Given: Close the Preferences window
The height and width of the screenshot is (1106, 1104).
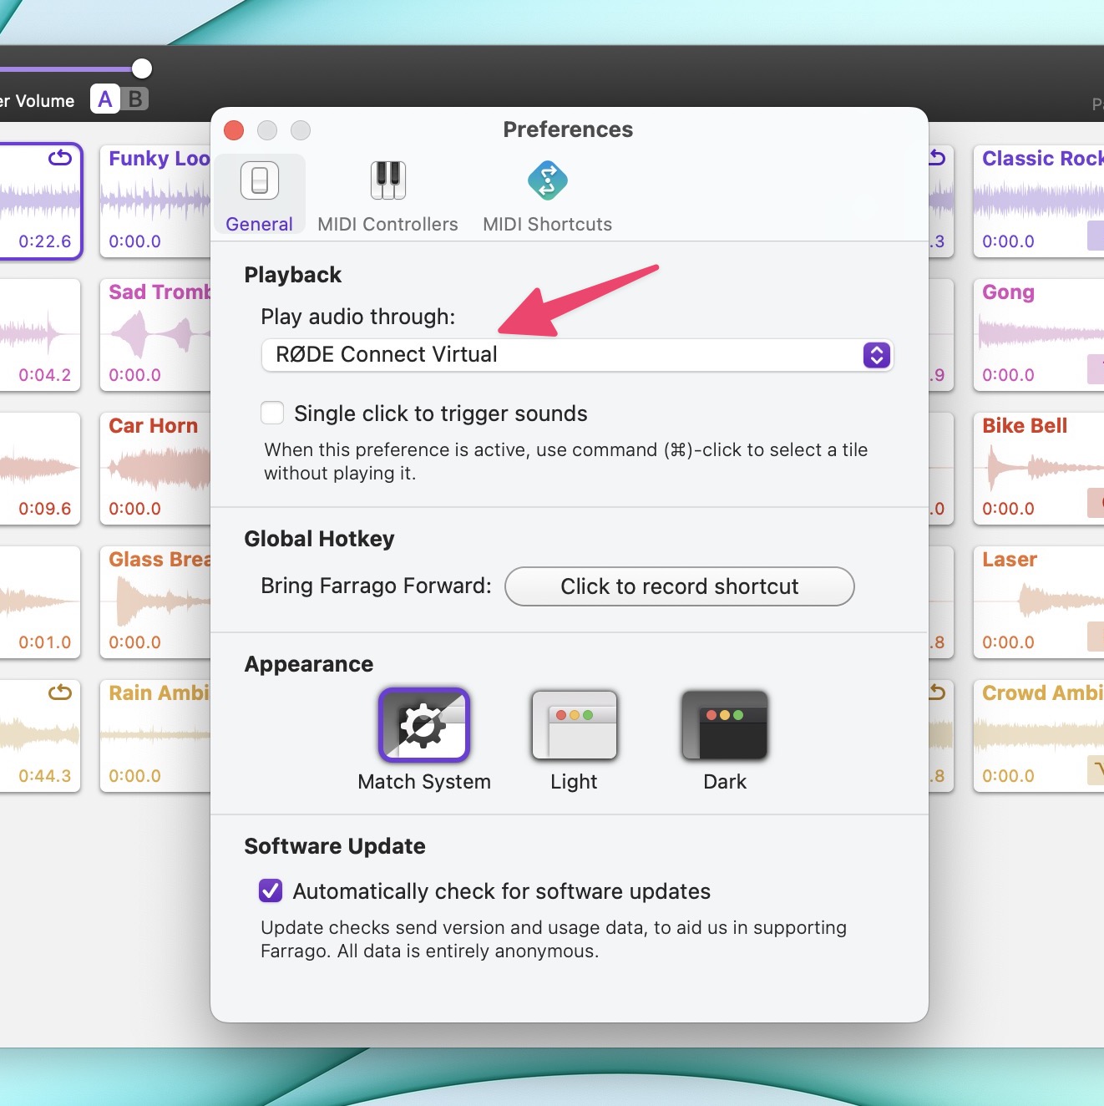Looking at the screenshot, I should tap(234, 130).
